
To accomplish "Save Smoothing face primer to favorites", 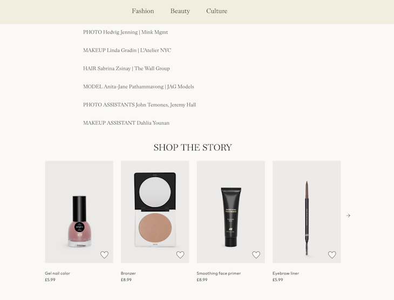I will [256, 255].
